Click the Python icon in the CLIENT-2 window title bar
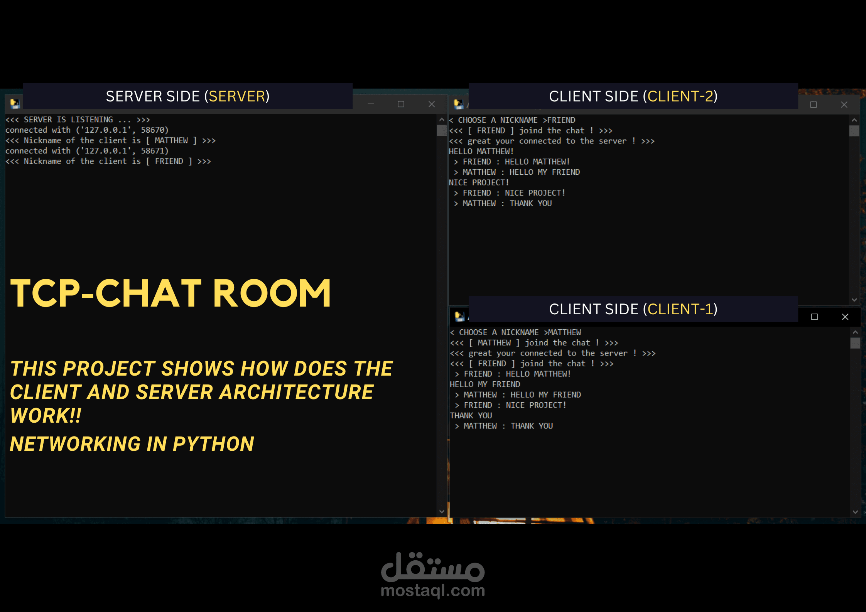866x612 pixels. pyautogui.click(x=459, y=104)
